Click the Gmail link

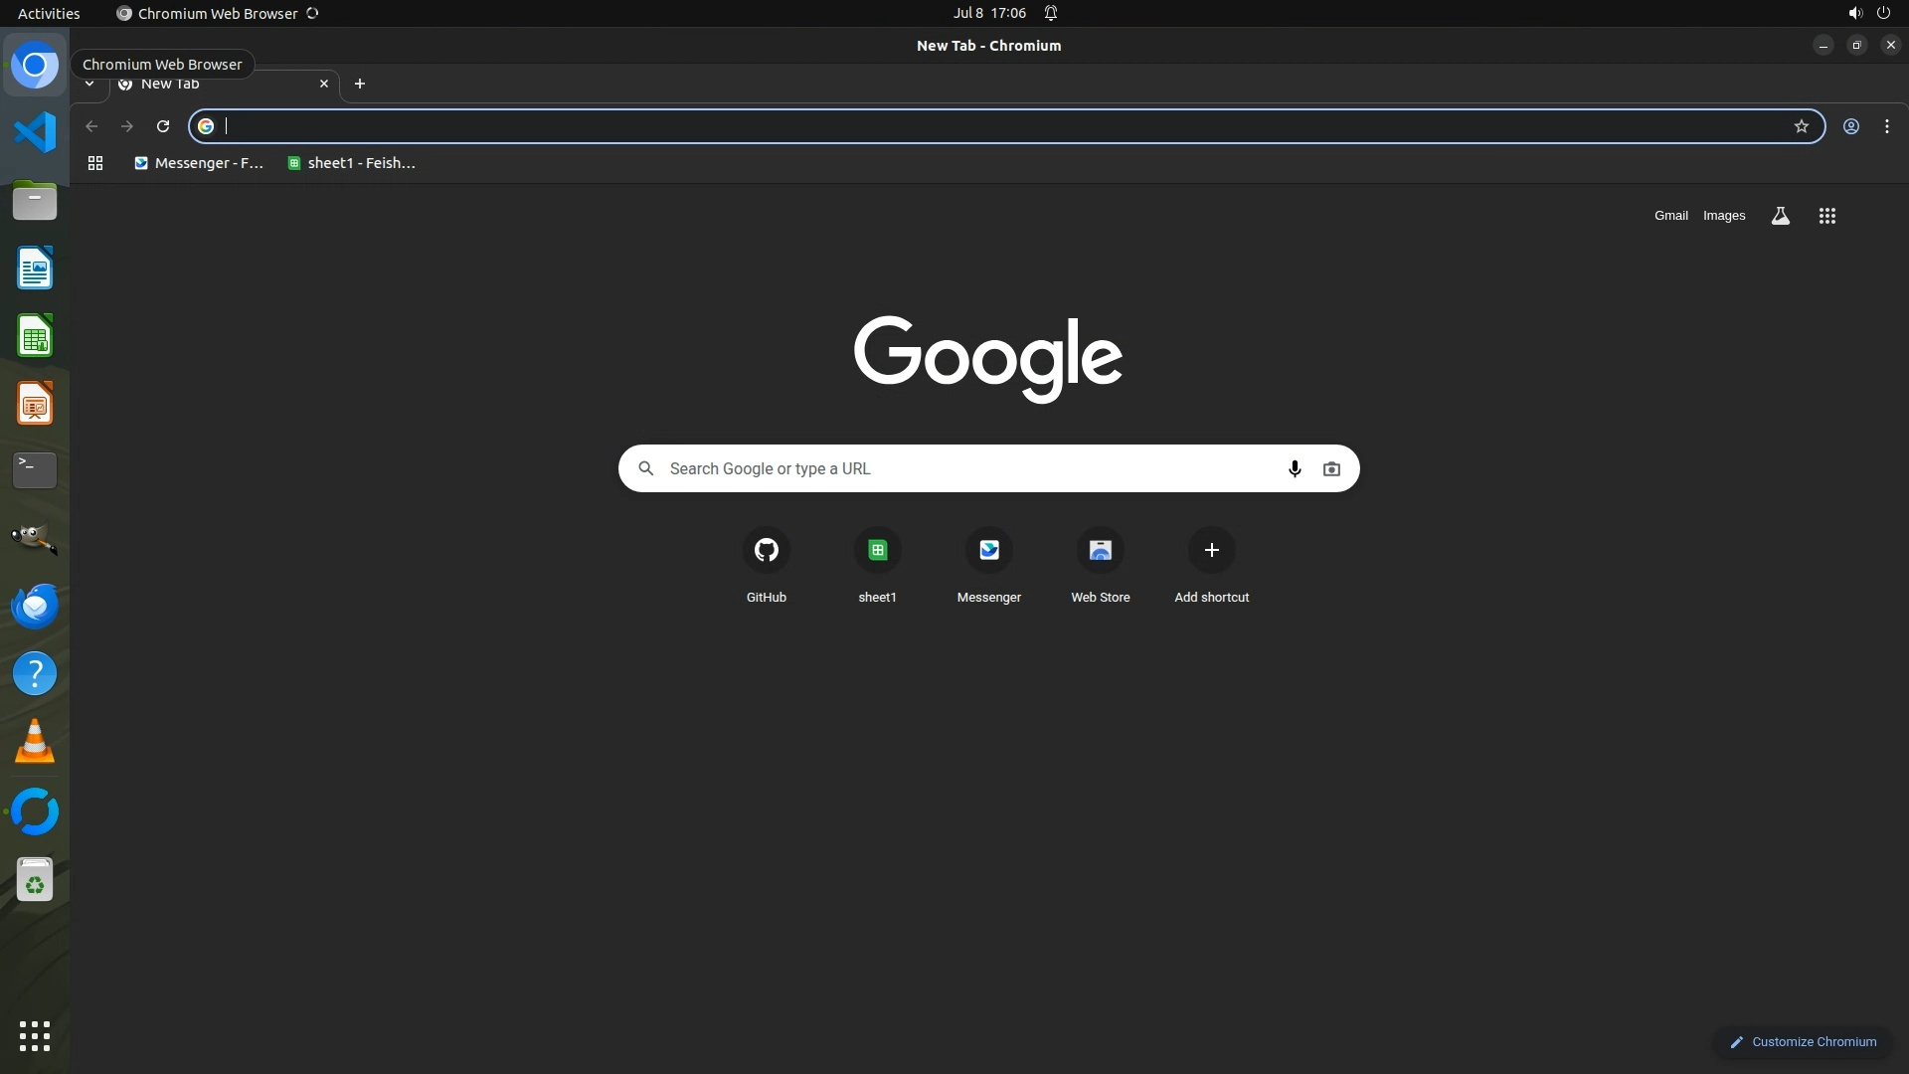1670,216
